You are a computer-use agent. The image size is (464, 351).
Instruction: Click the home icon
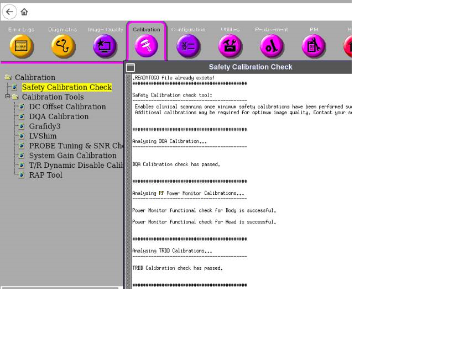pos(24,12)
